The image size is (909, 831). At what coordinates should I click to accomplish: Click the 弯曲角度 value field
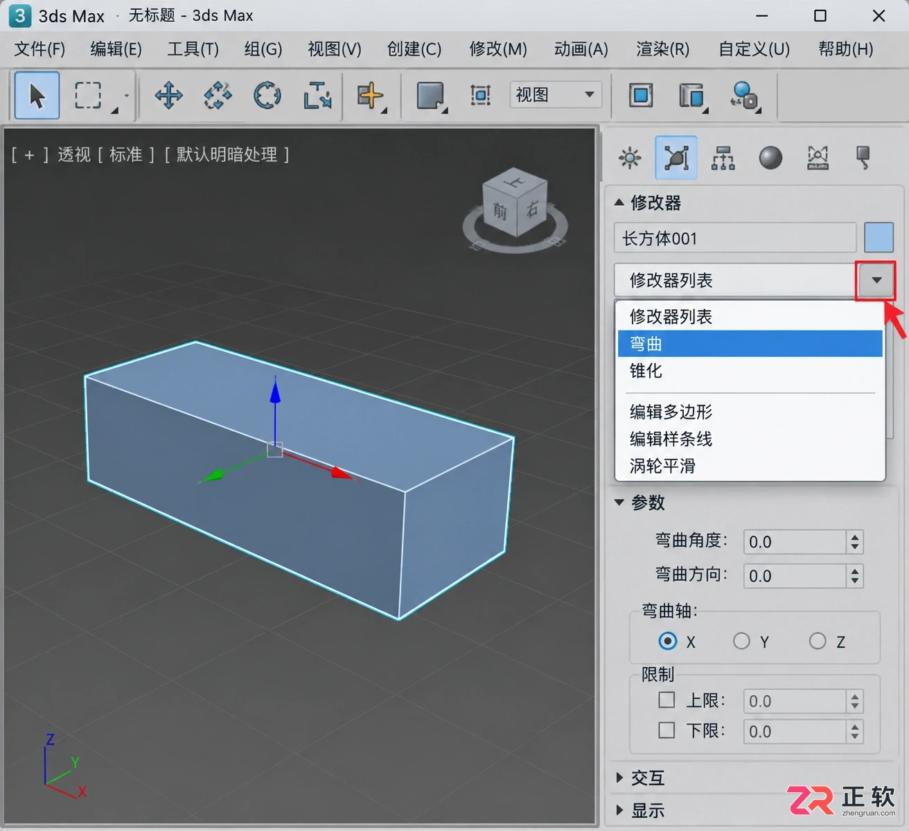click(795, 541)
